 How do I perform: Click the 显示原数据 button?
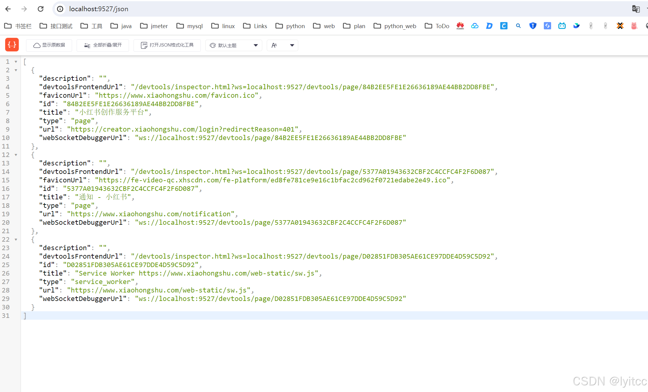point(49,45)
